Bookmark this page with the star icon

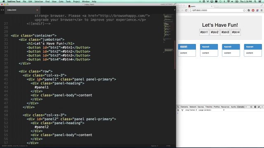click(244, 10)
